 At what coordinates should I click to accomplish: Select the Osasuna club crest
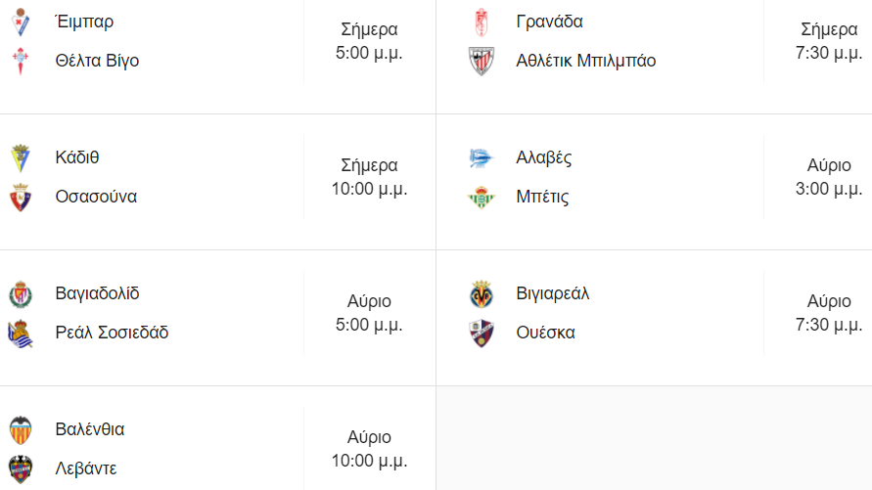pos(21,197)
